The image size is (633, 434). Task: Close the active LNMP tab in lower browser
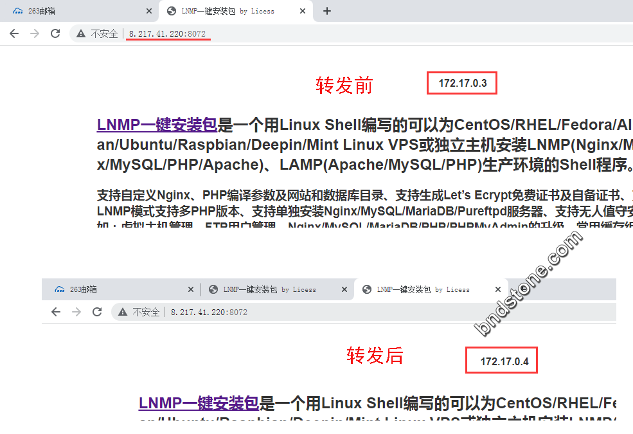pyautogui.click(x=498, y=289)
